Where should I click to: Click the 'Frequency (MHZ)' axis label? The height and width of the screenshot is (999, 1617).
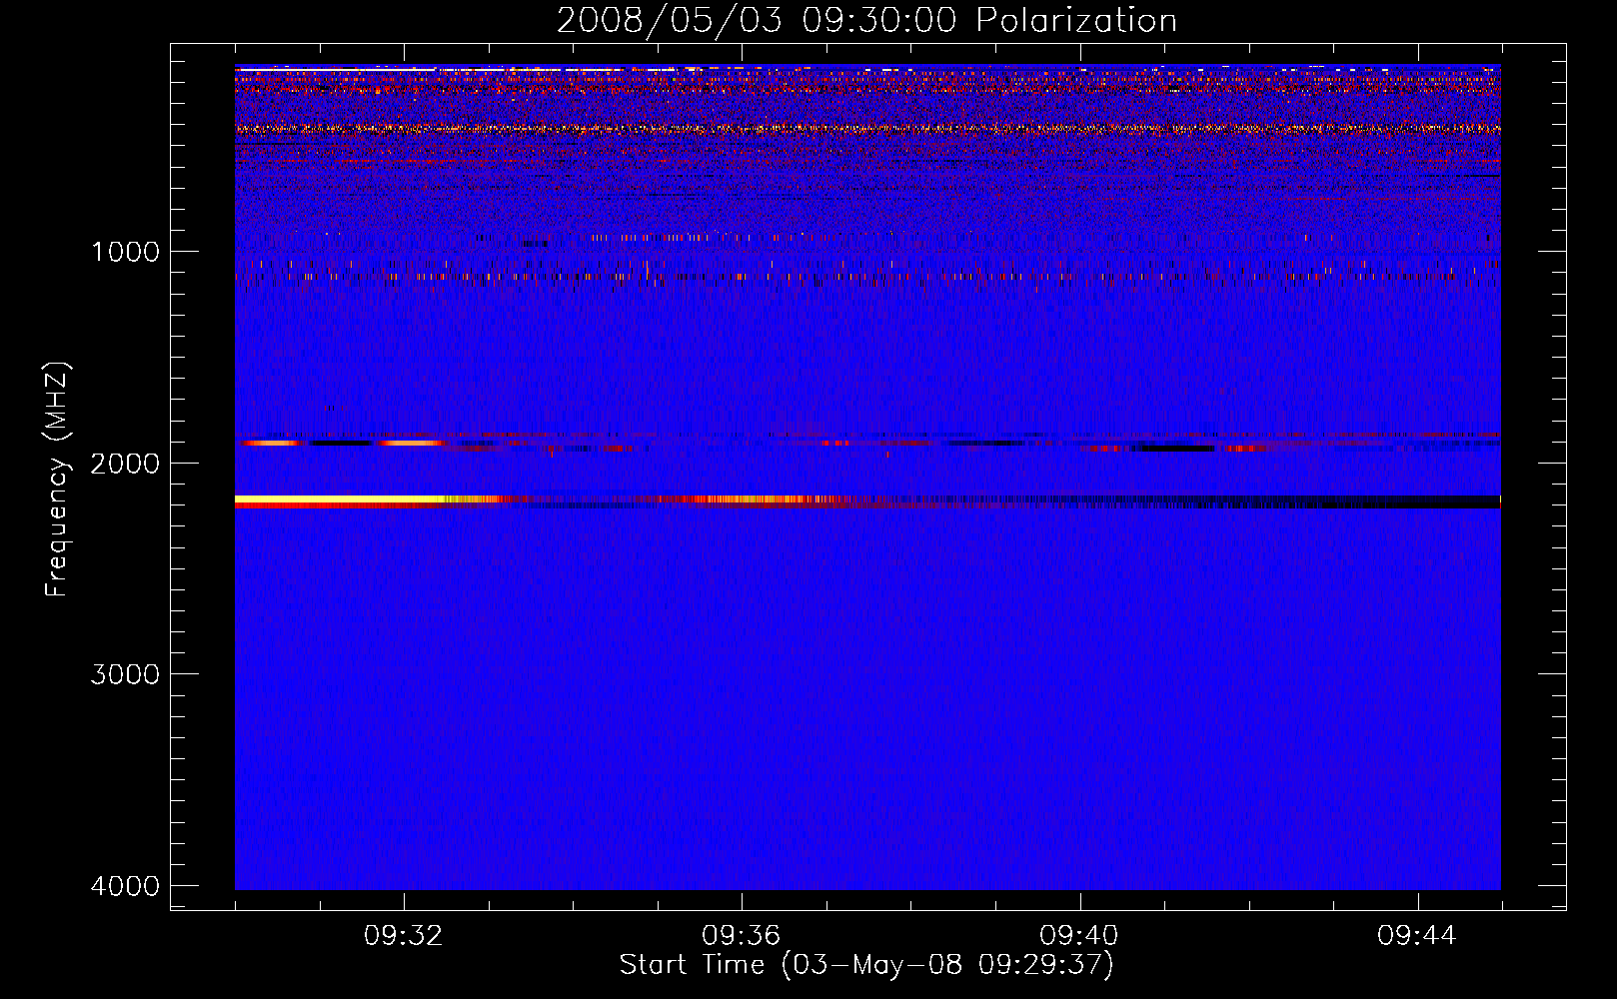(58, 480)
